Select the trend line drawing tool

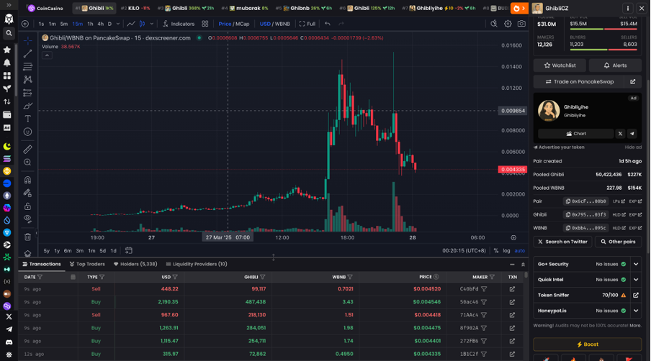tap(27, 53)
